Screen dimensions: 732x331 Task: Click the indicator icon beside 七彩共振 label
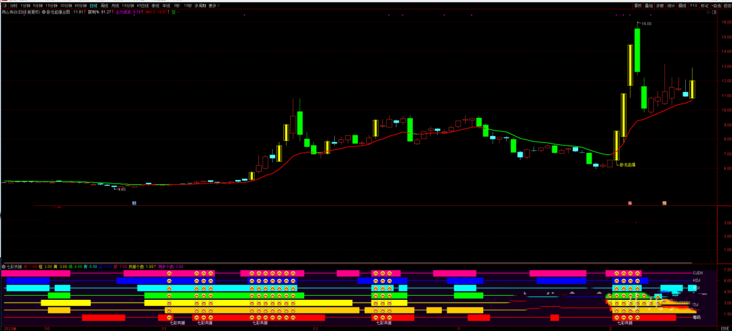coord(3,267)
